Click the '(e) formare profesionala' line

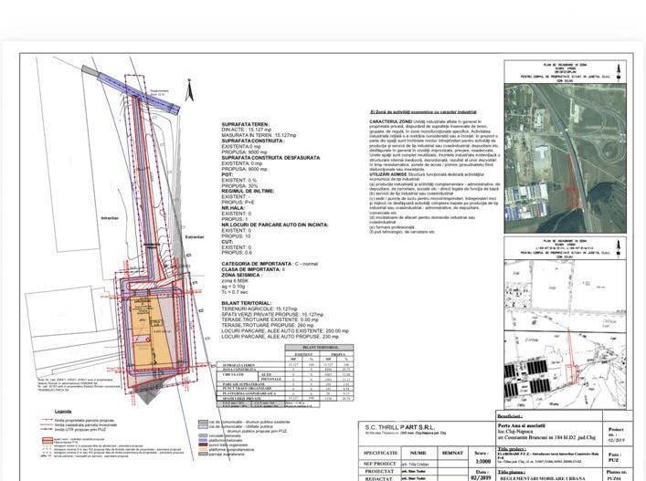click(x=392, y=226)
